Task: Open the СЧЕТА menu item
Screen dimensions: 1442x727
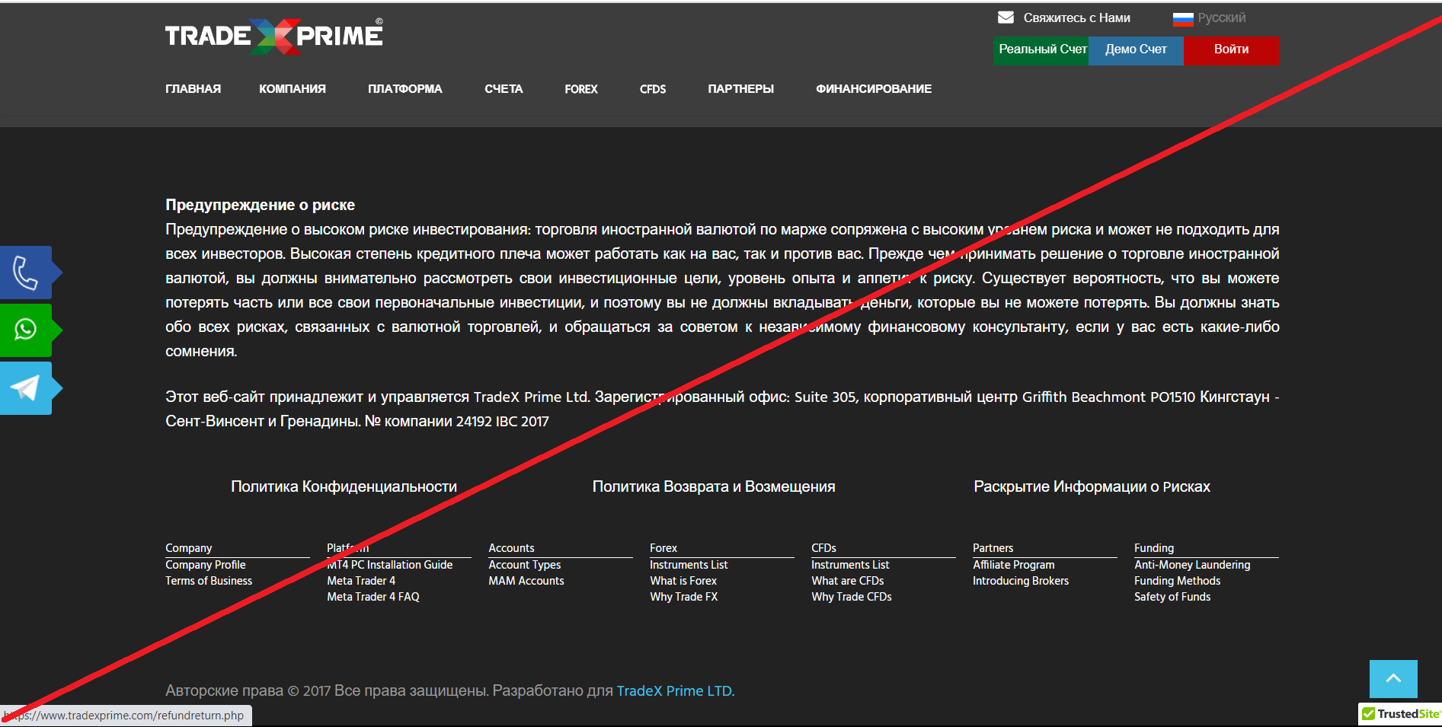Action: coord(504,89)
